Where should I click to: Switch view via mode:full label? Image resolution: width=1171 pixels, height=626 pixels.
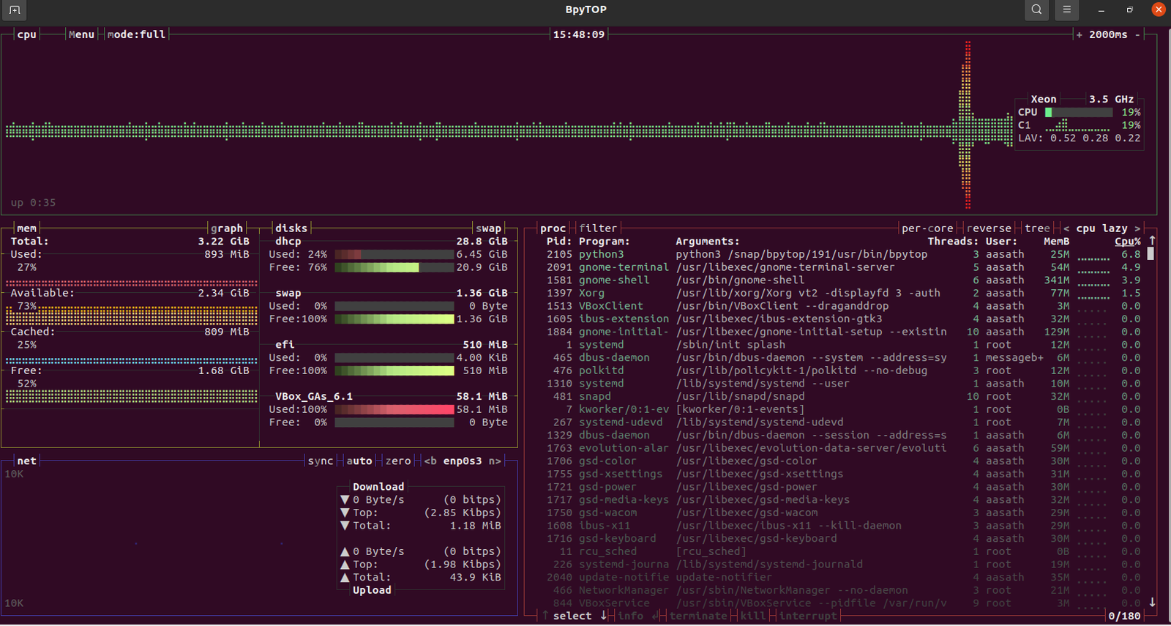pos(136,34)
